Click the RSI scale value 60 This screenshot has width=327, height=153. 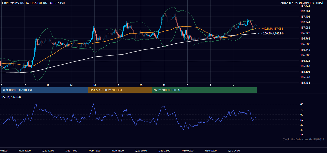pyautogui.click(x=302, y=114)
